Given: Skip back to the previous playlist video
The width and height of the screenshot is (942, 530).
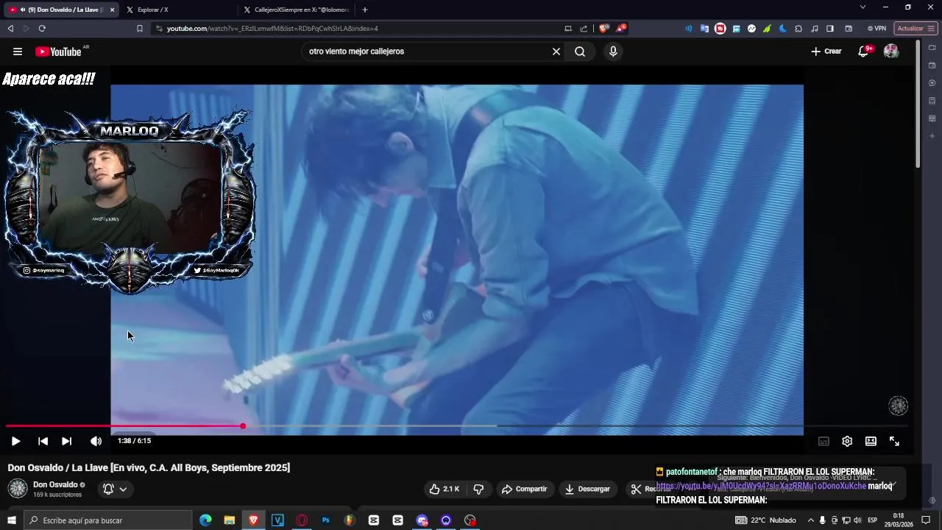Looking at the screenshot, I should [43, 441].
